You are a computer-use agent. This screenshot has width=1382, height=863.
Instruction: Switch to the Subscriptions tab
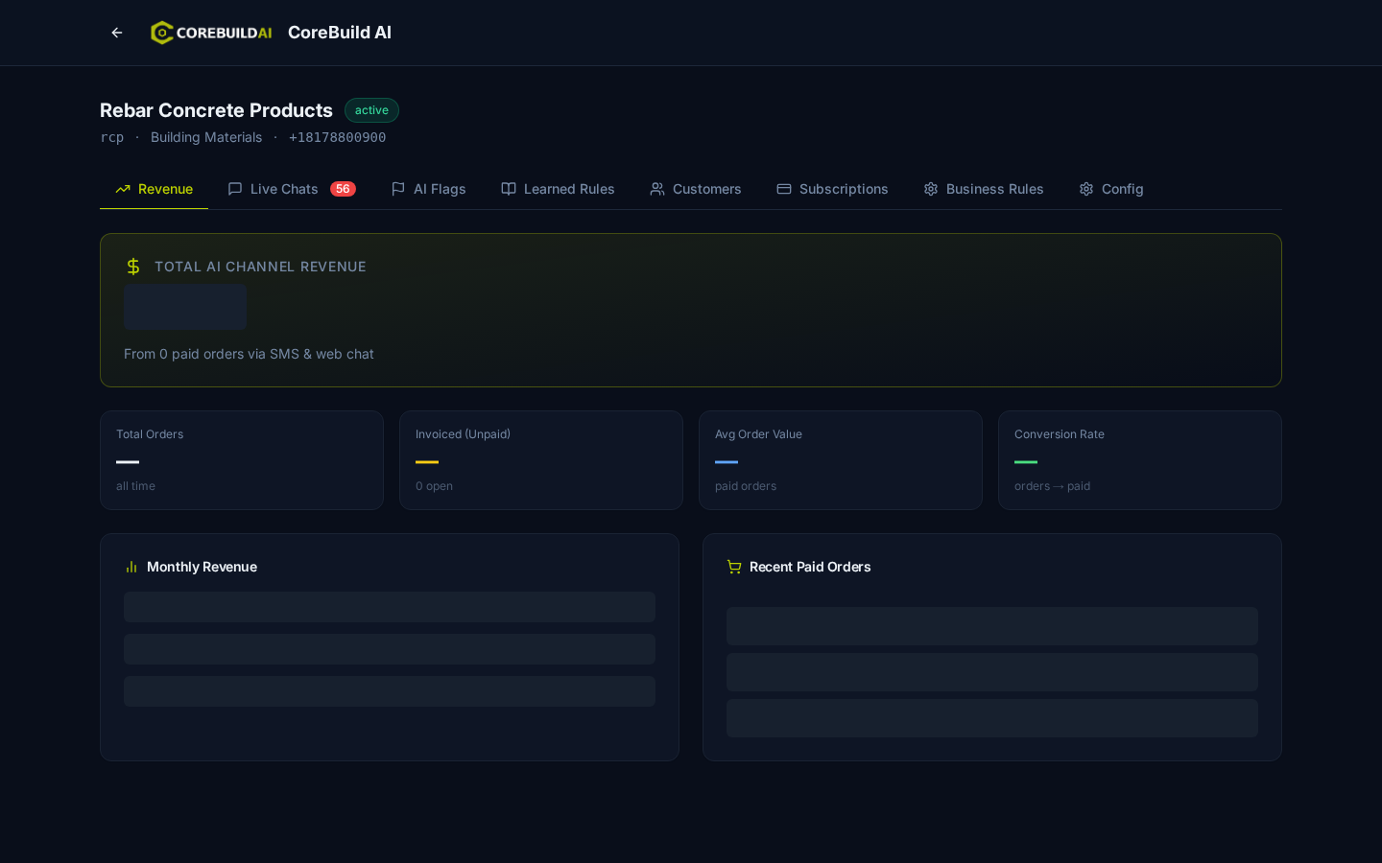832,189
